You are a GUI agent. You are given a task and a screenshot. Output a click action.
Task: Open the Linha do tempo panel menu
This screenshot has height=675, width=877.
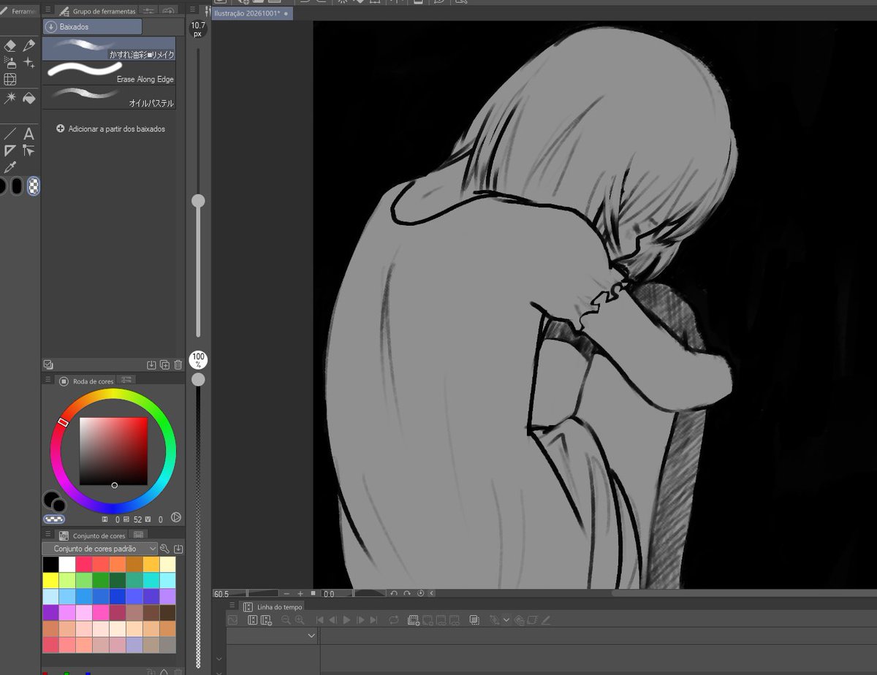(232, 606)
